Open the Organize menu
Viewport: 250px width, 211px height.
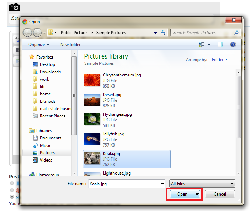39,45
